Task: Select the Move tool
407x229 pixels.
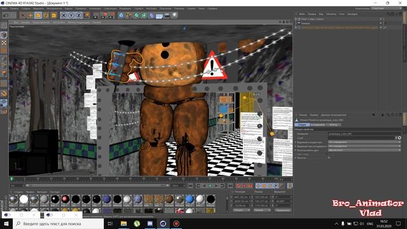Action: click(x=31, y=15)
